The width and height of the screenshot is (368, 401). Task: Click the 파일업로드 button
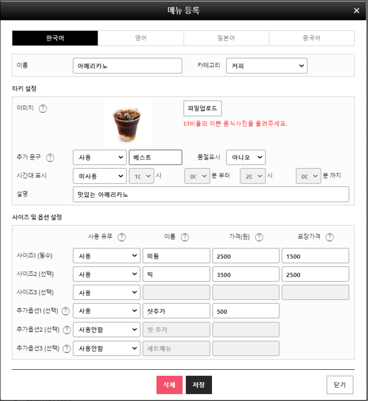(203, 109)
